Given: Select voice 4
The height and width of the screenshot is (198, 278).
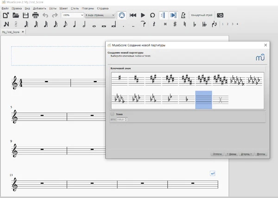Looking at the screenshot, I should pos(237,24).
